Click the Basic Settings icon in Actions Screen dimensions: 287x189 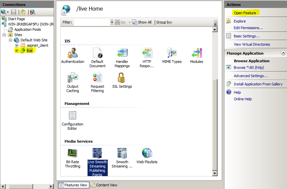pyautogui.click(x=229, y=36)
